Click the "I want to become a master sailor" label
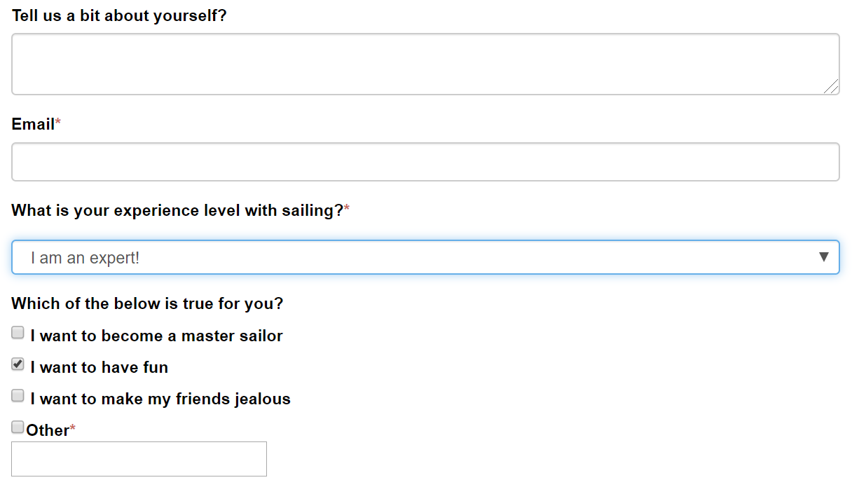 (156, 336)
